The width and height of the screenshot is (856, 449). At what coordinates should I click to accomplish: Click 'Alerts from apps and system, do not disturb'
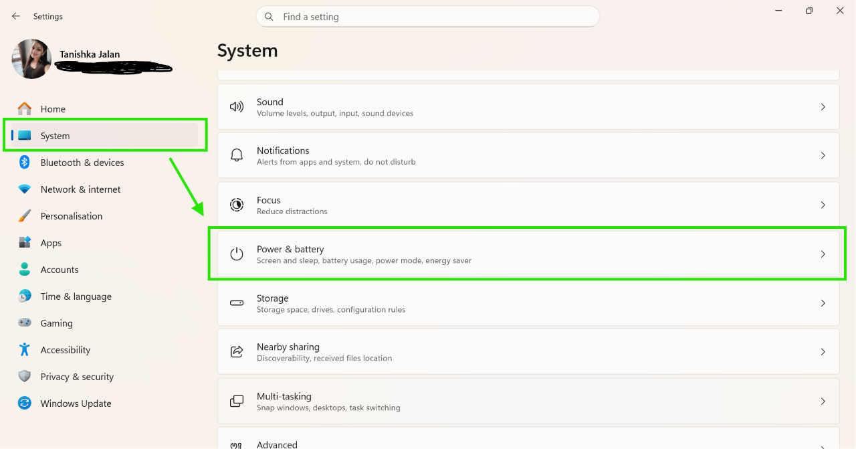(x=336, y=162)
